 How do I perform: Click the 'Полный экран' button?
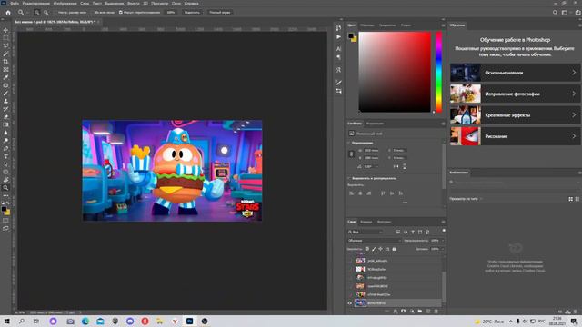tap(220, 12)
